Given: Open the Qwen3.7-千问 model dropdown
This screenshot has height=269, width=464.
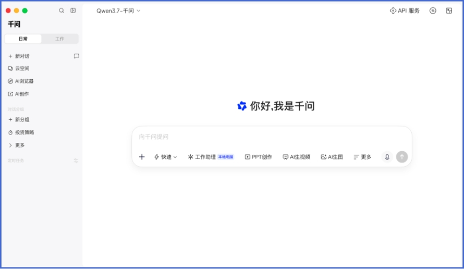Looking at the screenshot, I should point(118,10).
